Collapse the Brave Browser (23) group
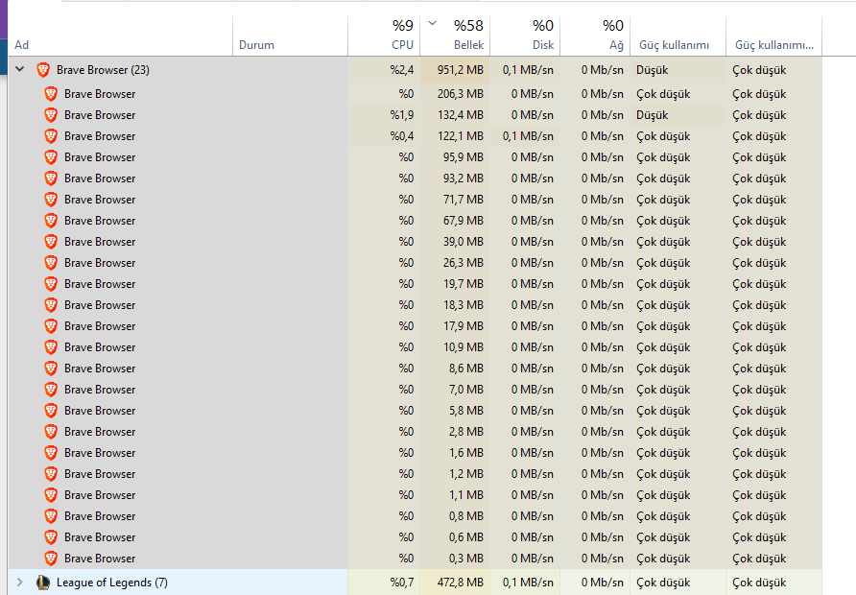Image resolution: width=856 pixels, height=595 pixels. point(19,70)
